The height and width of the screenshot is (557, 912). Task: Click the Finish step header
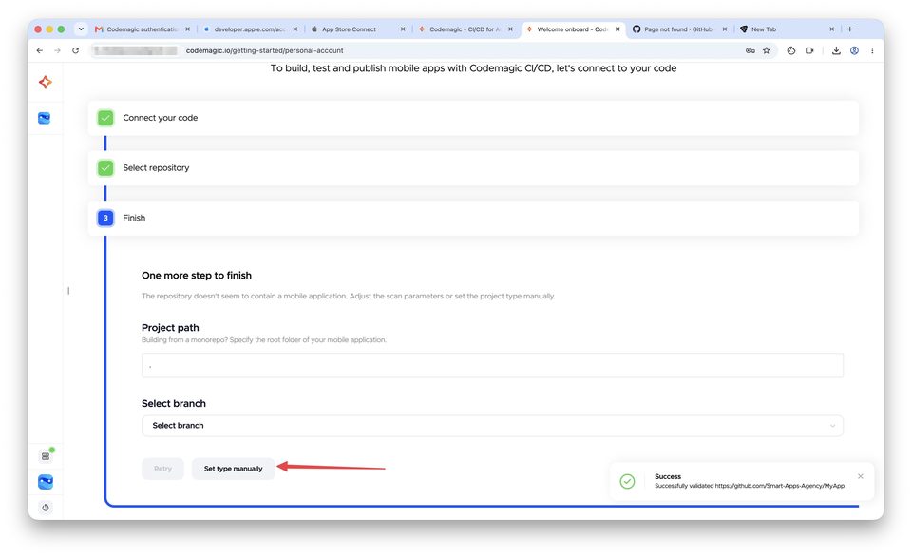click(473, 218)
